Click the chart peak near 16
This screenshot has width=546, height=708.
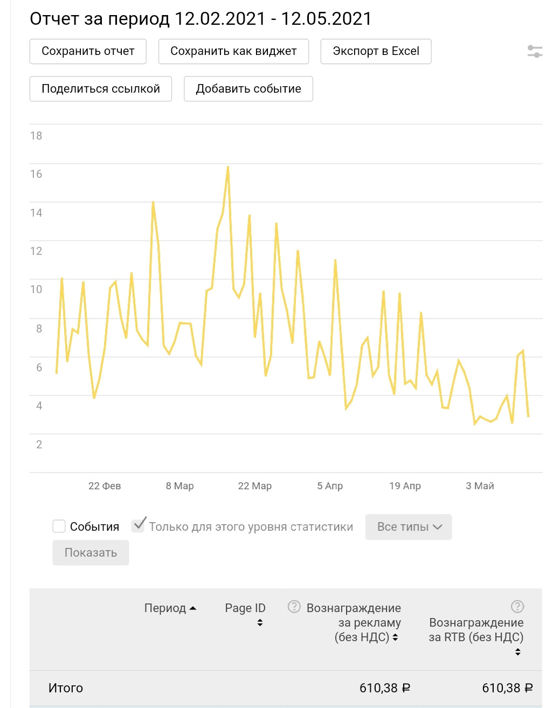[x=228, y=168]
